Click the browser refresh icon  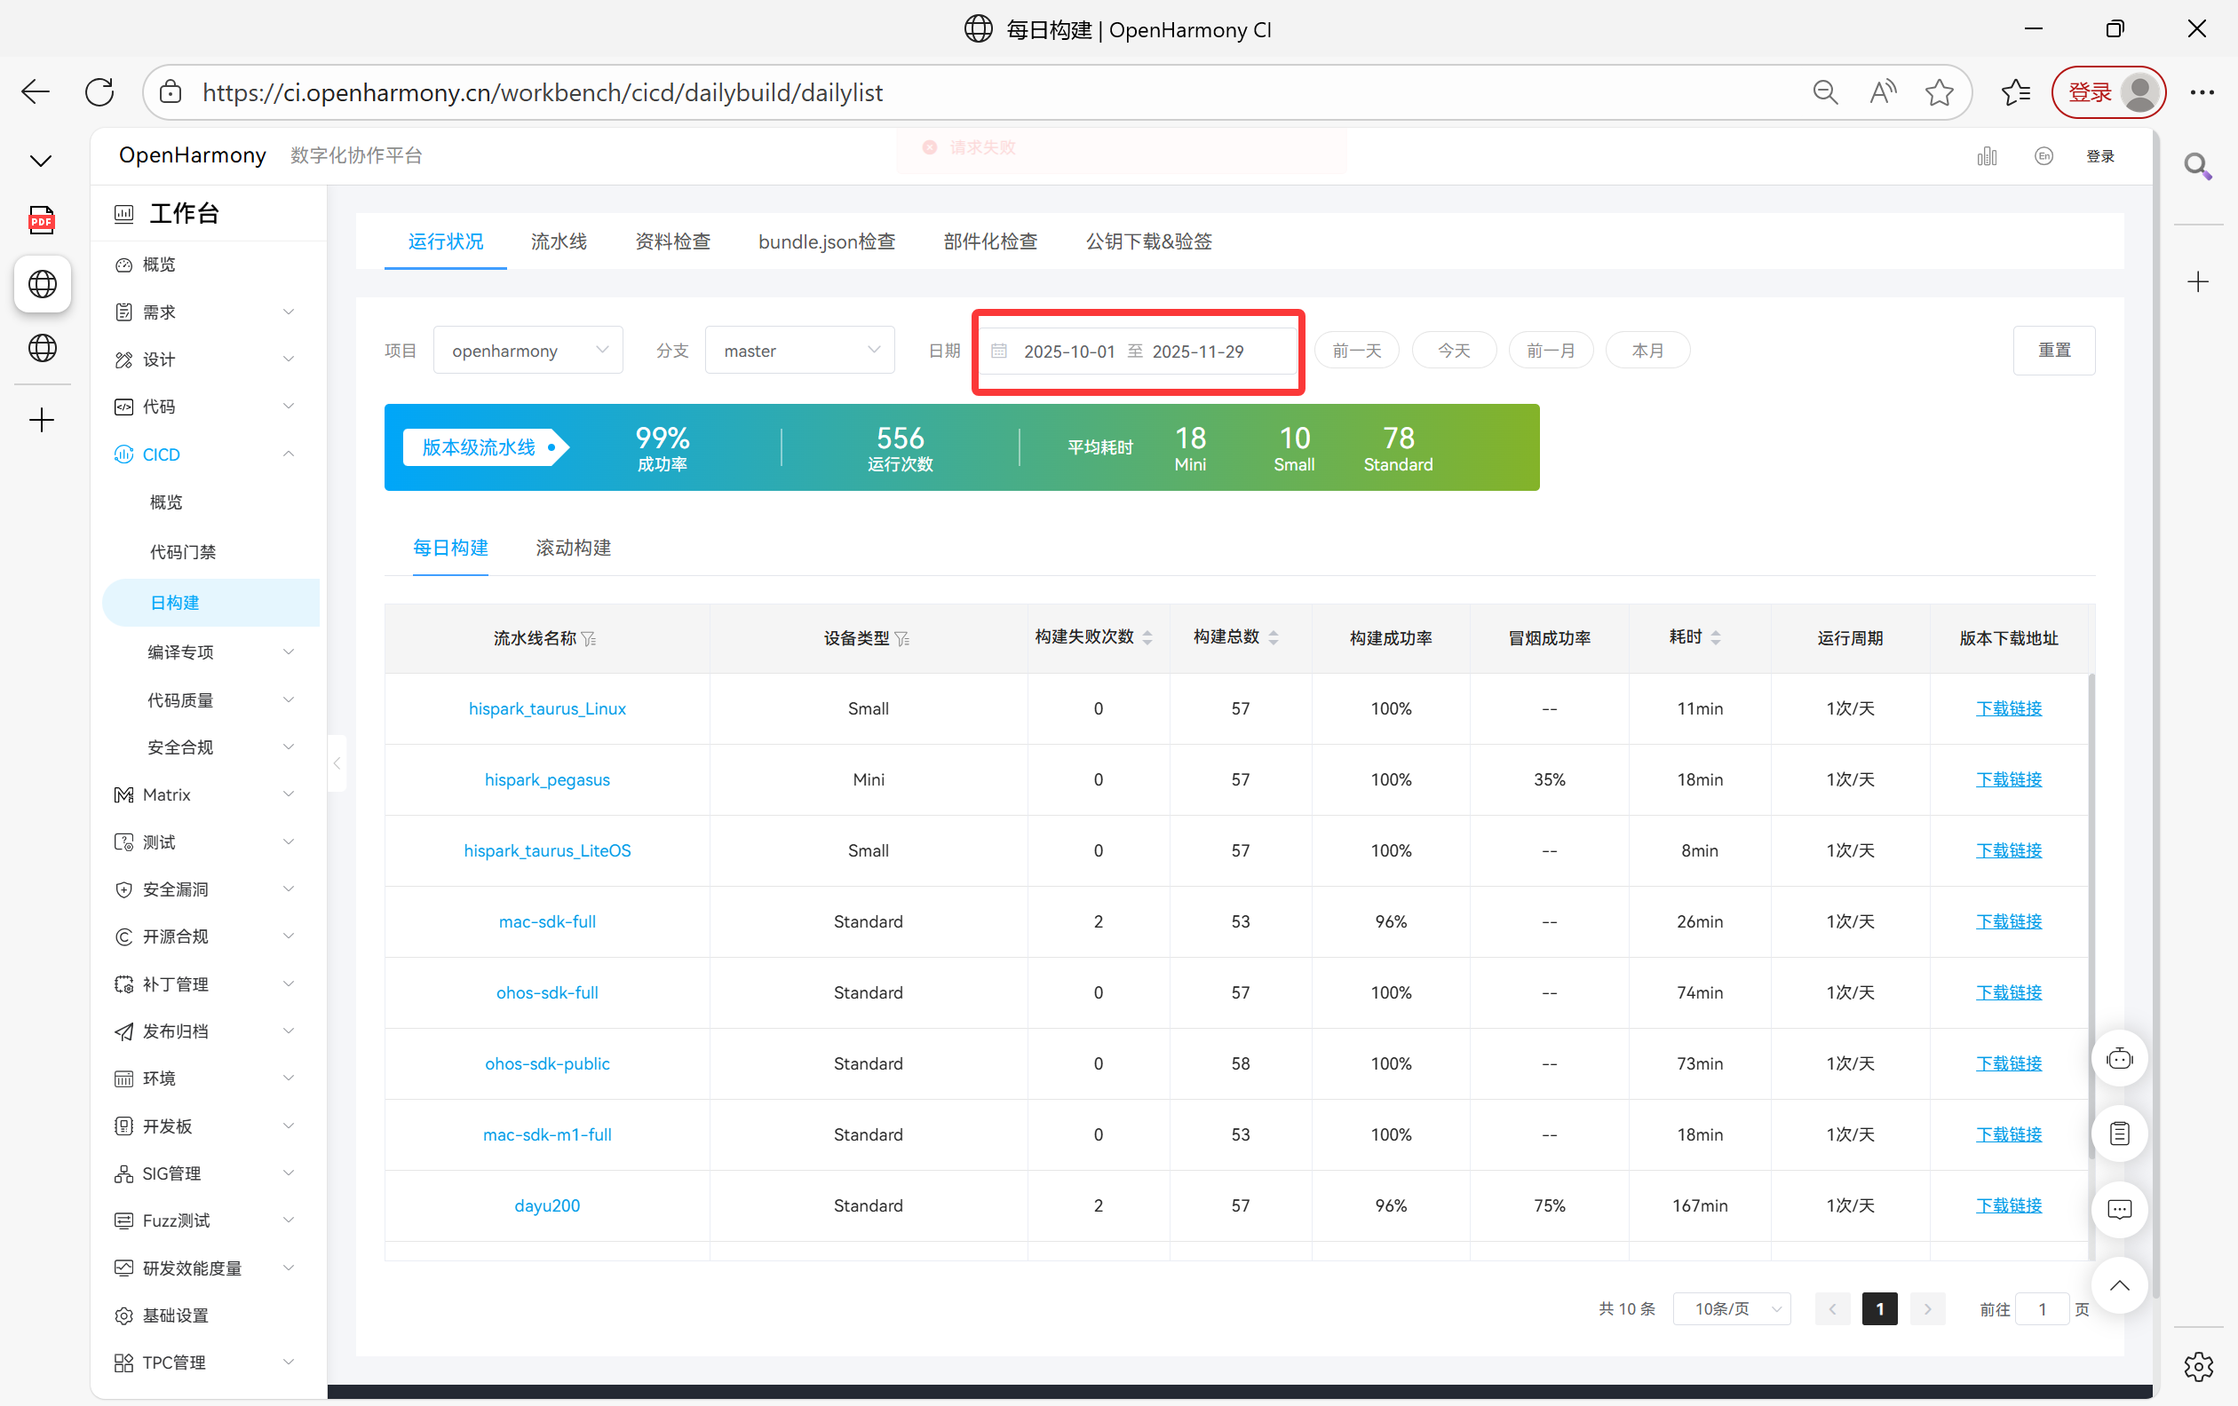[x=99, y=92]
